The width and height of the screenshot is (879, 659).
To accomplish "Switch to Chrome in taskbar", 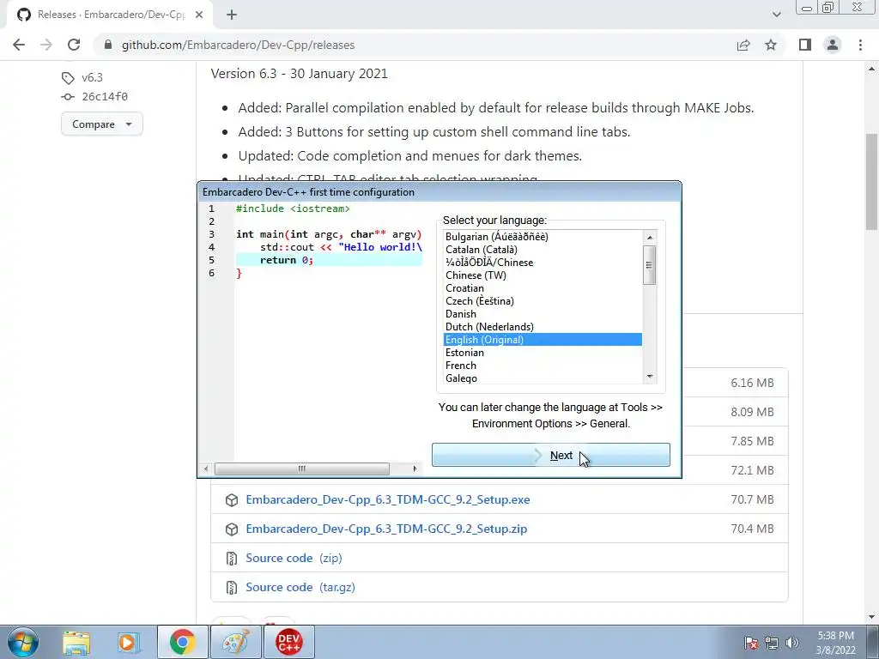I will coord(182,642).
